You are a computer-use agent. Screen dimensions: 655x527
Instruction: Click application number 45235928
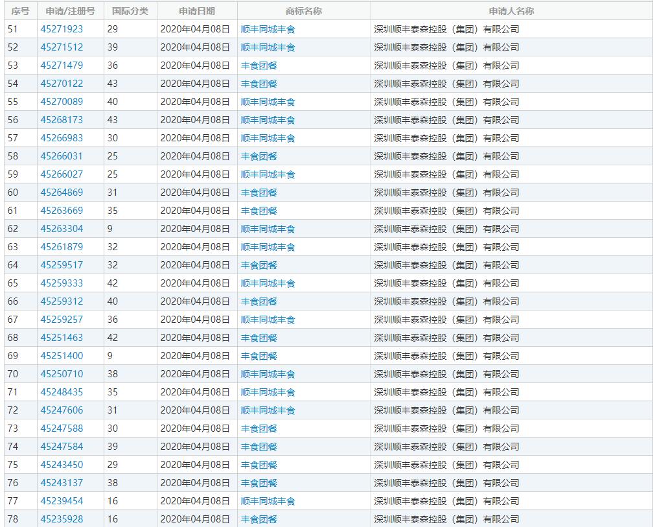(62, 519)
